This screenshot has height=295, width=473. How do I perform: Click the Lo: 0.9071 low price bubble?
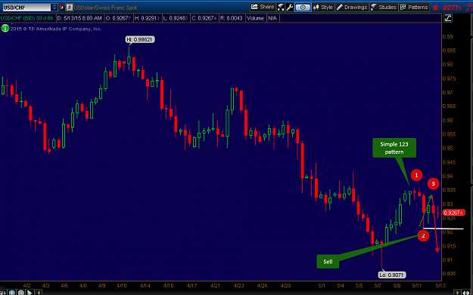[392, 275]
